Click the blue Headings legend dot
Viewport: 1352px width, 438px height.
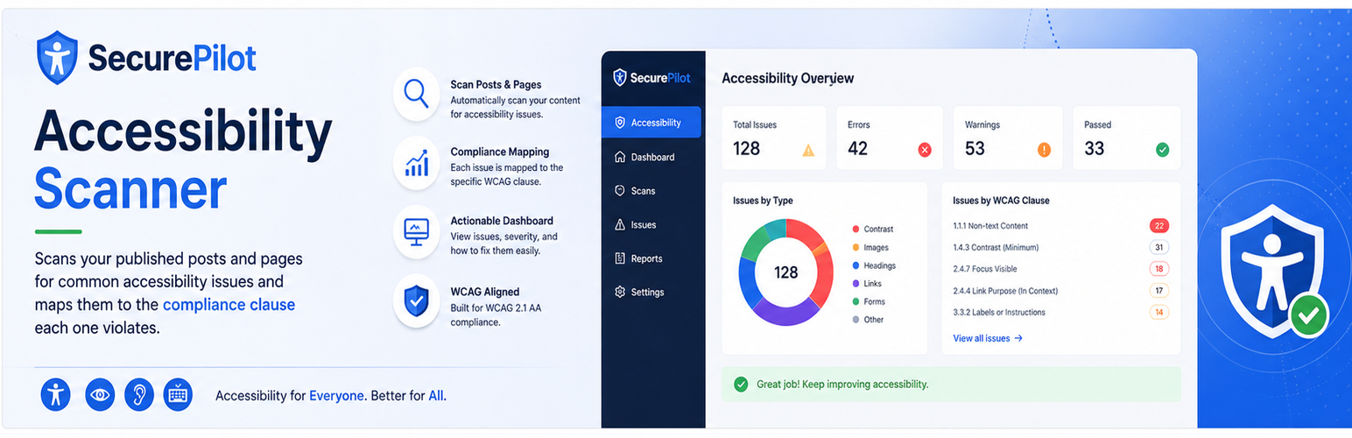click(856, 265)
